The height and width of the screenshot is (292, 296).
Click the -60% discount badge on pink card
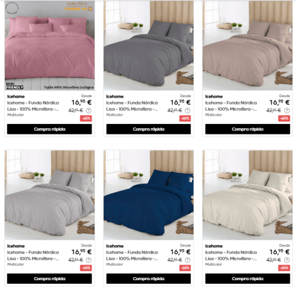[x=86, y=118]
